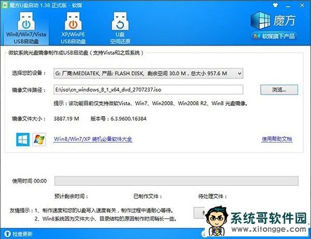Image resolution: width=311 pixels, height=239 pixels.
Task: Click the 预计剩余时间 label
Action: (71, 196)
